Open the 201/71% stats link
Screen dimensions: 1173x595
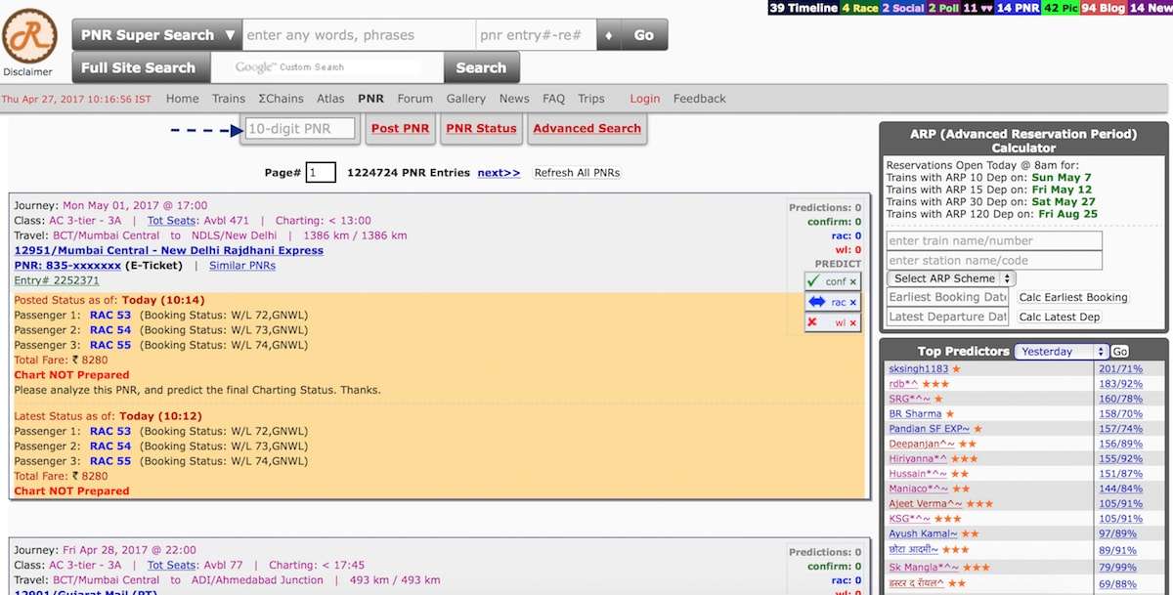click(x=1121, y=369)
